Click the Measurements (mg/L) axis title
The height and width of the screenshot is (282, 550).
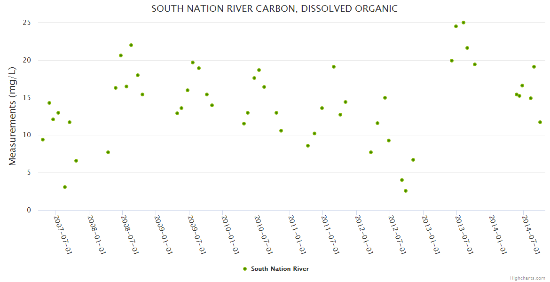[13, 116]
